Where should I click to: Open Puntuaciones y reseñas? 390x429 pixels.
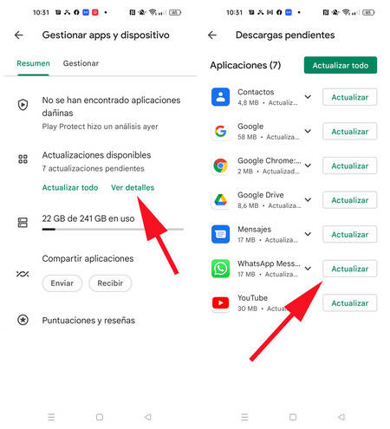click(88, 321)
